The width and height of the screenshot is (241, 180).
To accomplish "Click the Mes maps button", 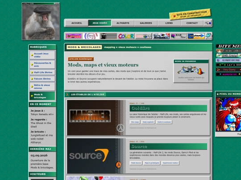I will pyautogui.click(x=135, y=122).
